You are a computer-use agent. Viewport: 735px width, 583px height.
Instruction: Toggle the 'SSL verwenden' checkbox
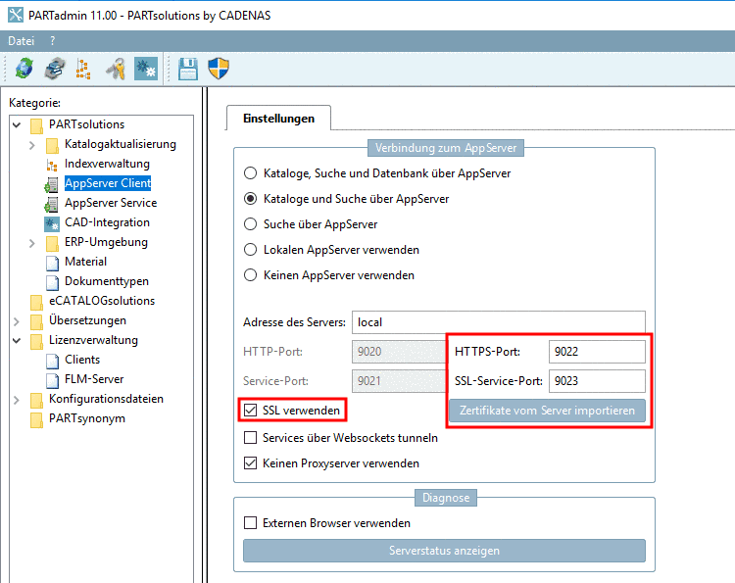coord(250,411)
